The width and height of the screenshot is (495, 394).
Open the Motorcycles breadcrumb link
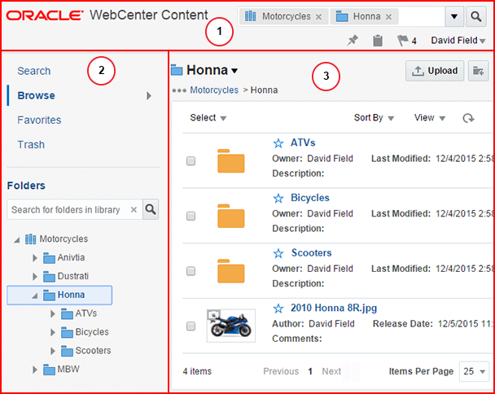214,90
